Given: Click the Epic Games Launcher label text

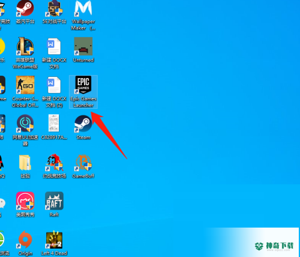Looking at the screenshot, I should click(x=83, y=102).
